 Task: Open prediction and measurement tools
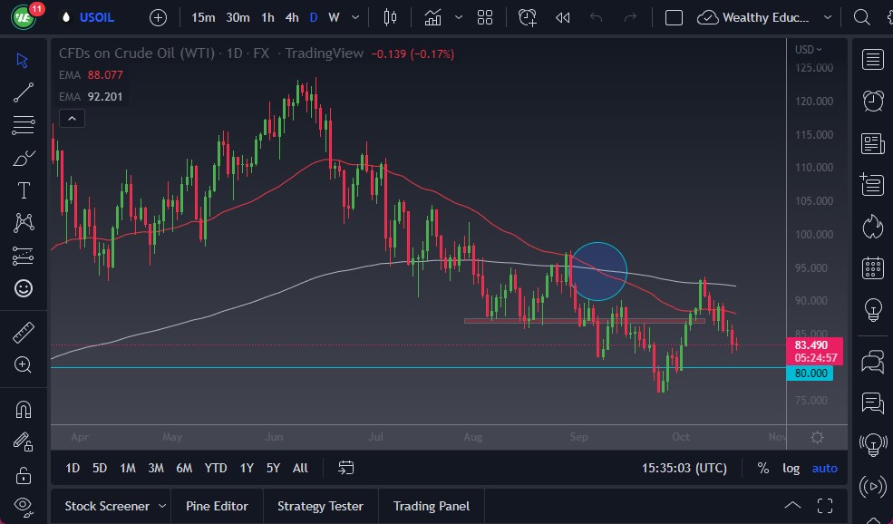(x=24, y=256)
